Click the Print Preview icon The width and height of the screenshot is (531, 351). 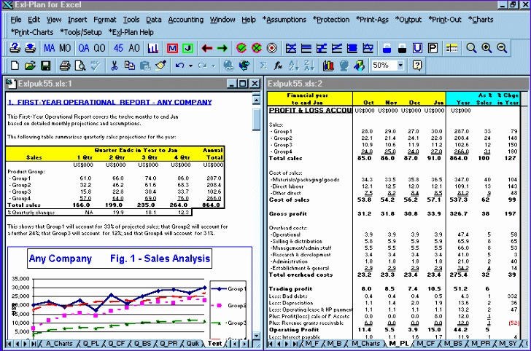[x=80, y=66]
